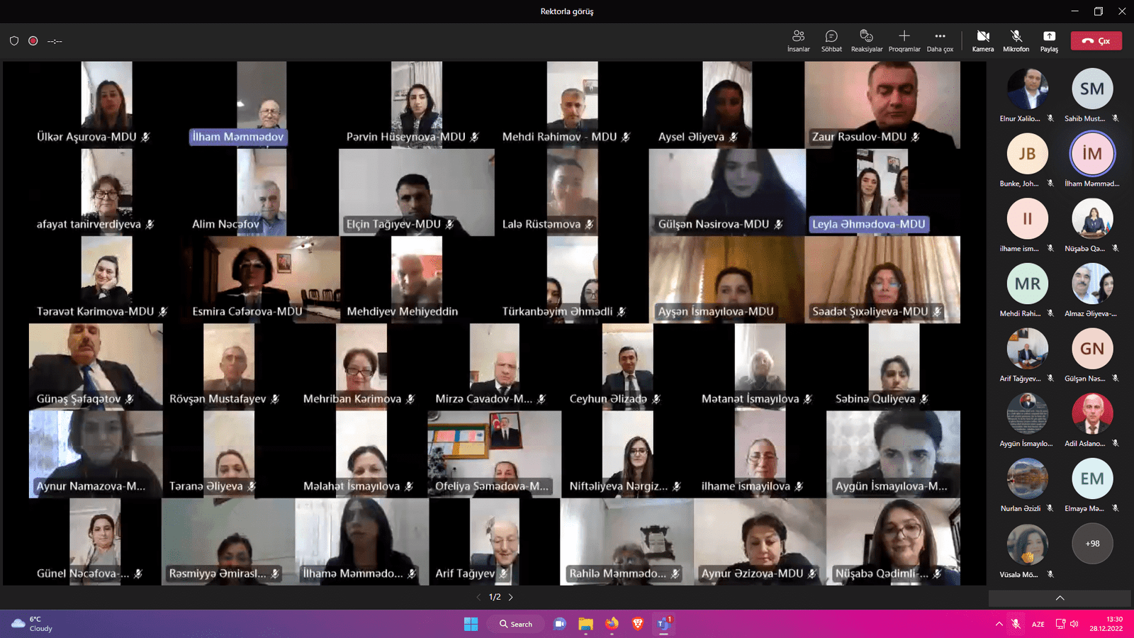1134x638 pixels.
Task: Open the Daha çox options menu
Action: (x=940, y=40)
